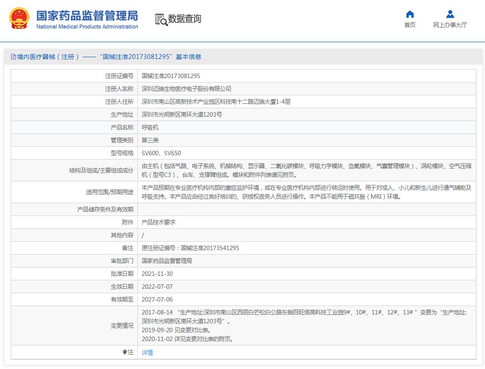Click the 备注 row label
Image resolution: width=485 pixels, height=369 pixels.
[128, 248]
